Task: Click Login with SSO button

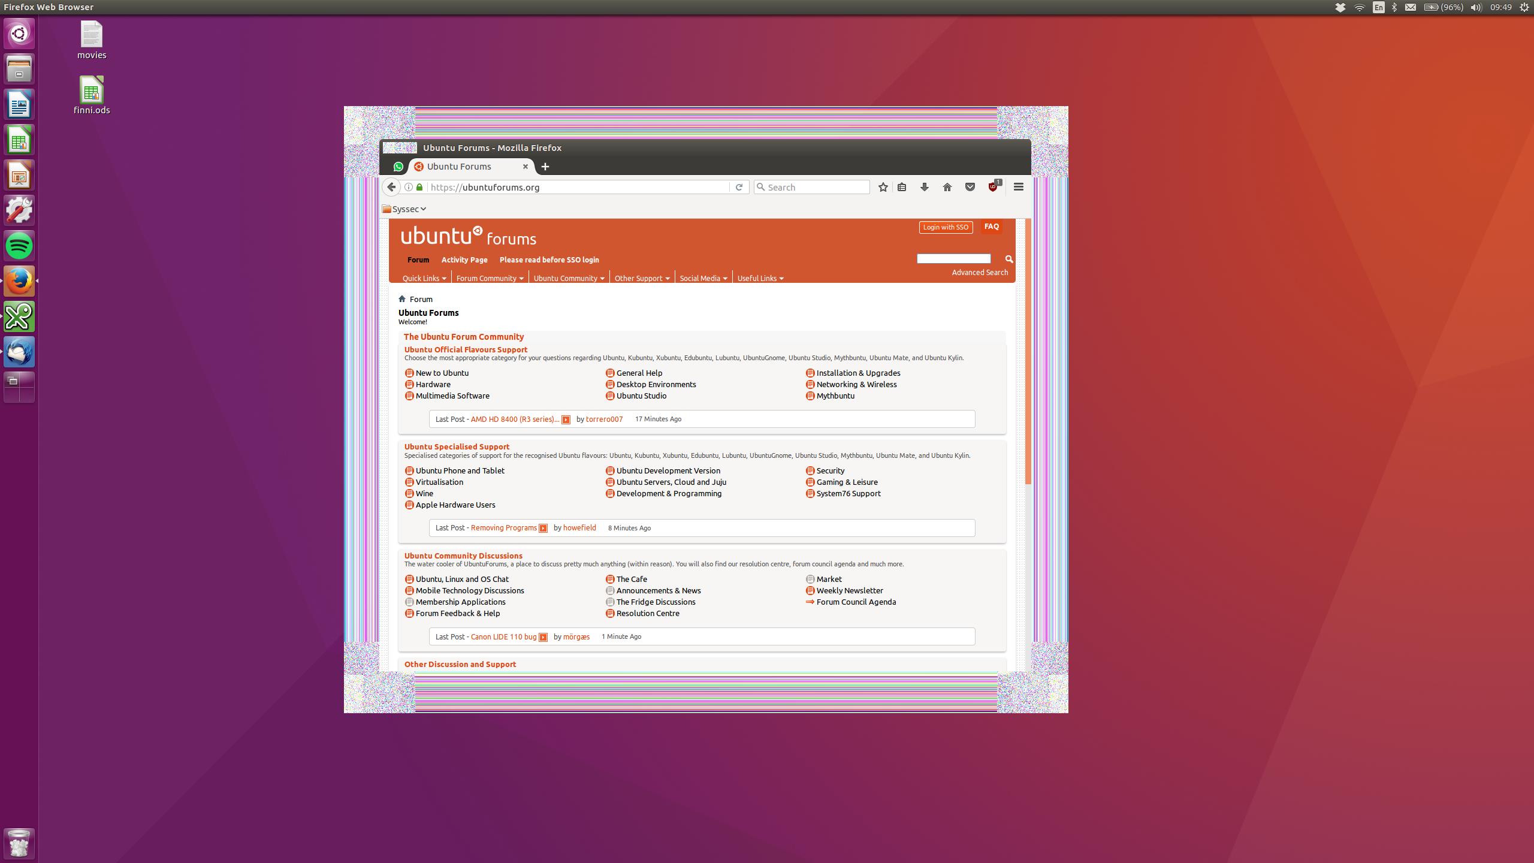Action: (946, 227)
